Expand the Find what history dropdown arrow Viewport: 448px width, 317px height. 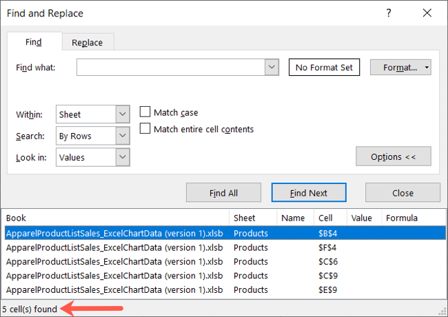coord(272,68)
